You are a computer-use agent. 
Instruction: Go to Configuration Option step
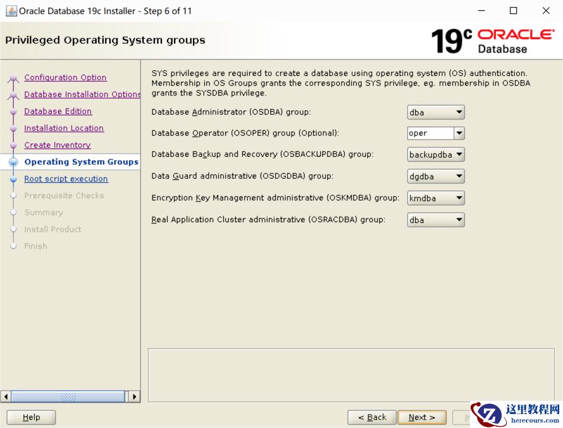click(x=65, y=77)
